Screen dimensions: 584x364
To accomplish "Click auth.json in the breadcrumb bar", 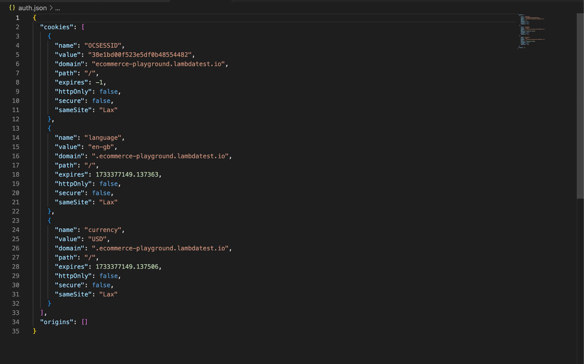I will (x=32, y=8).
